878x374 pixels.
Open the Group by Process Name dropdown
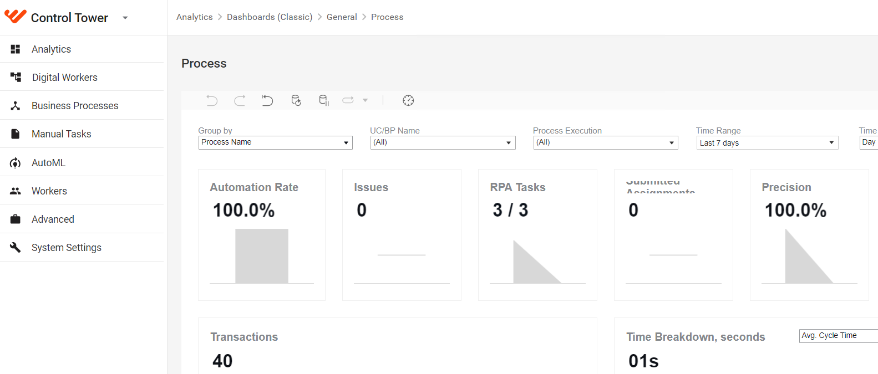(276, 142)
